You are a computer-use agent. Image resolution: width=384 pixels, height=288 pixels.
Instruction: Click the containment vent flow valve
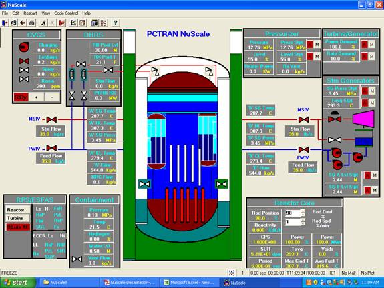coord(77,259)
